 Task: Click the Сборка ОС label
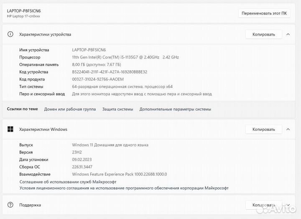coord(30,167)
